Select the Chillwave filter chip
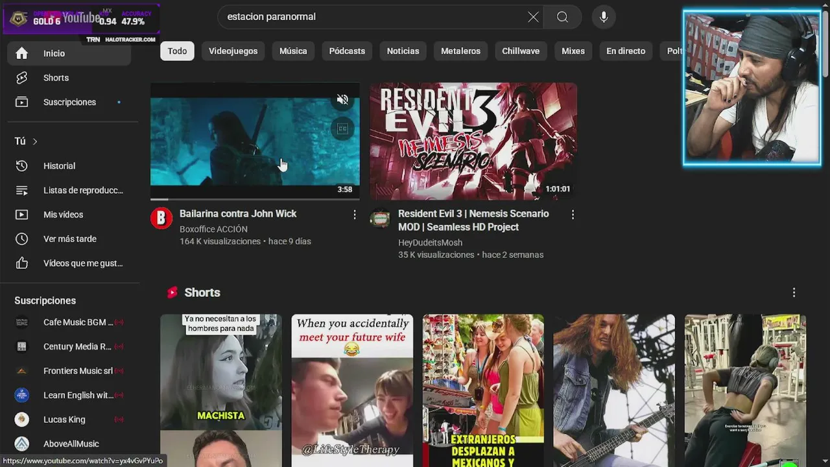Viewport: 830px width, 467px height. 521,51
